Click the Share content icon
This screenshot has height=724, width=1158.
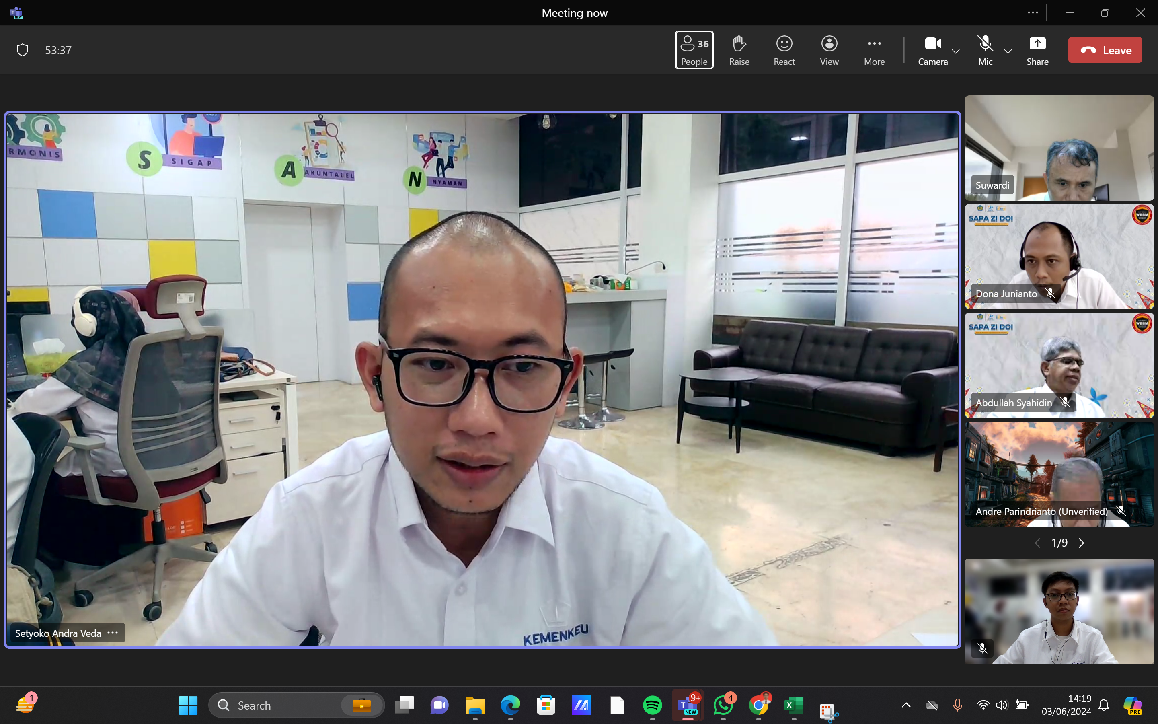tap(1037, 50)
